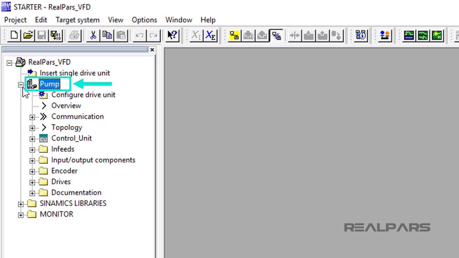459x258 pixels.
Task: Open the Edit menu
Action: coord(41,20)
